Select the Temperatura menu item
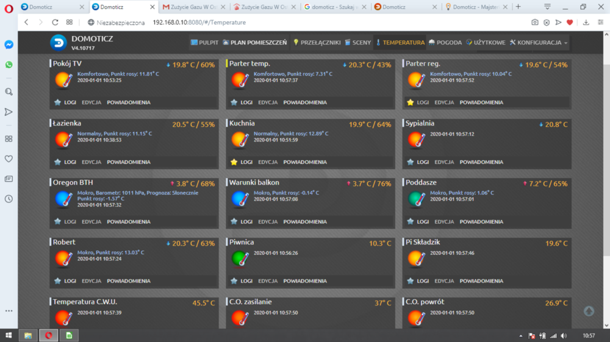The width and height of the screenshot is (610, 342). click(400, 42)
